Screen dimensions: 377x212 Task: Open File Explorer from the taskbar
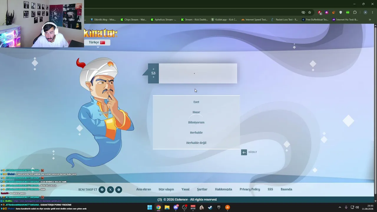pyautogui.click(x=167, y=207)
